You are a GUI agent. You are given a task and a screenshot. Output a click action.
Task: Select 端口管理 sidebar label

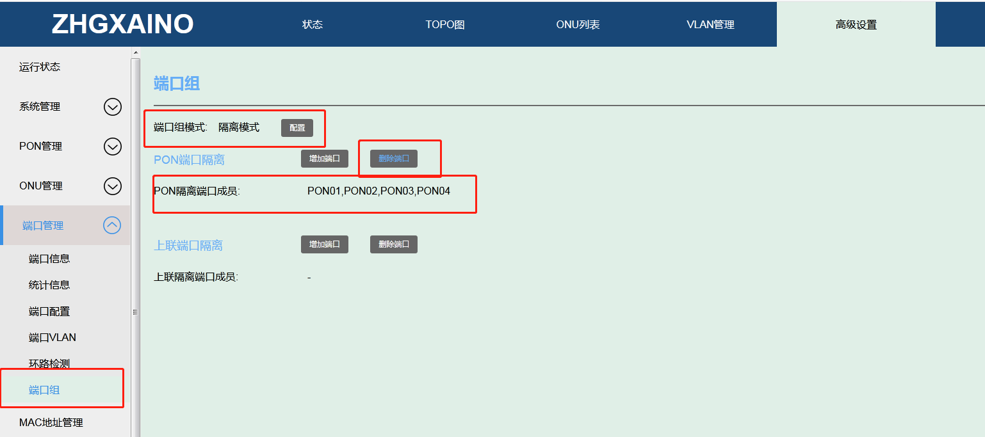[43, 225]
